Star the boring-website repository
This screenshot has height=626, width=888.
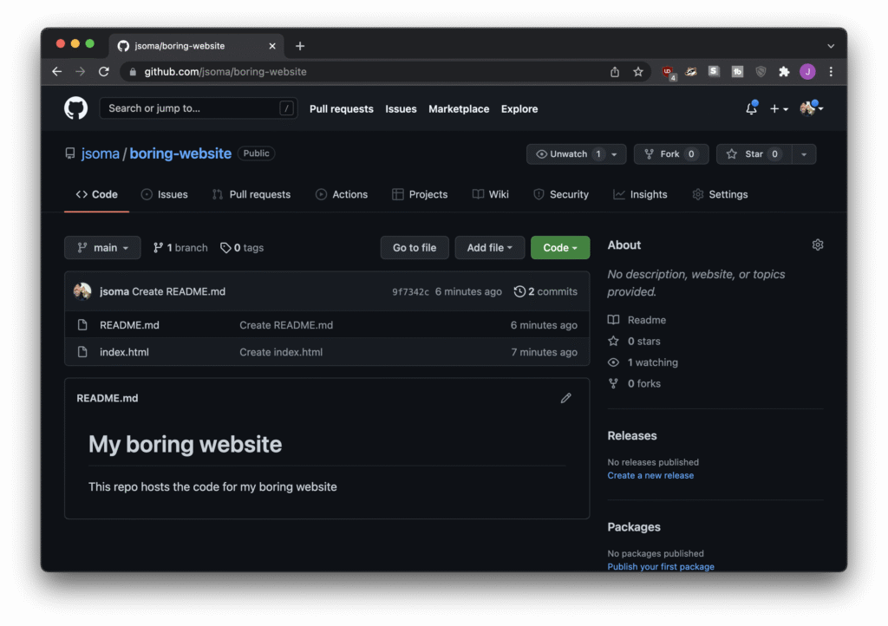coord(754,154)
